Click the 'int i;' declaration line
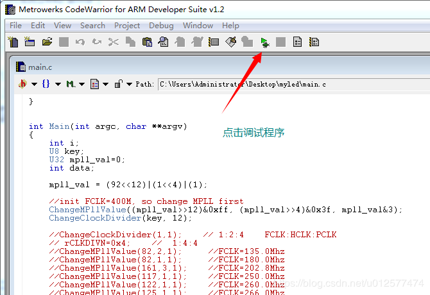 pos(64,143)
